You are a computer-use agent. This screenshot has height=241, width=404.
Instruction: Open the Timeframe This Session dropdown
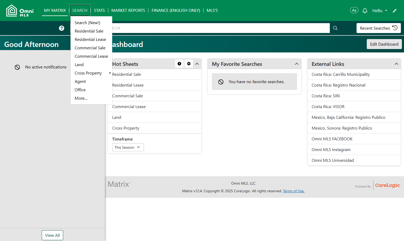click(128, 147)
